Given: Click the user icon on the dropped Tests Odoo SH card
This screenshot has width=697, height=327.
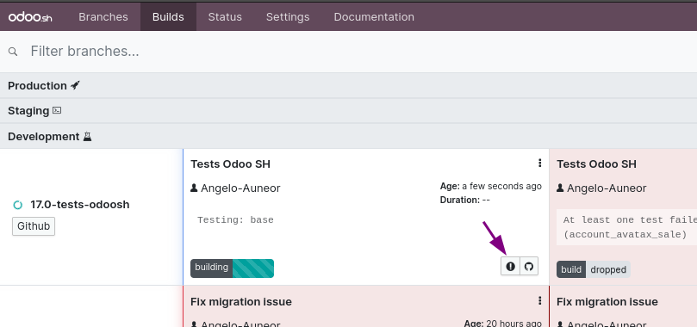Looking at the screenshot, I should pyautogui.click(x=560, y=188).
